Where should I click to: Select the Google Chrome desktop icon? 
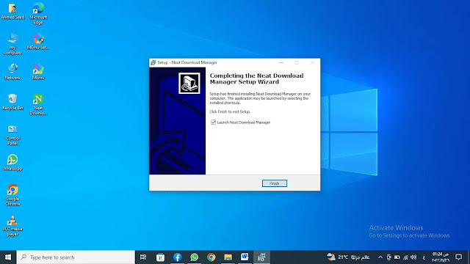click(x=12, y=195)
